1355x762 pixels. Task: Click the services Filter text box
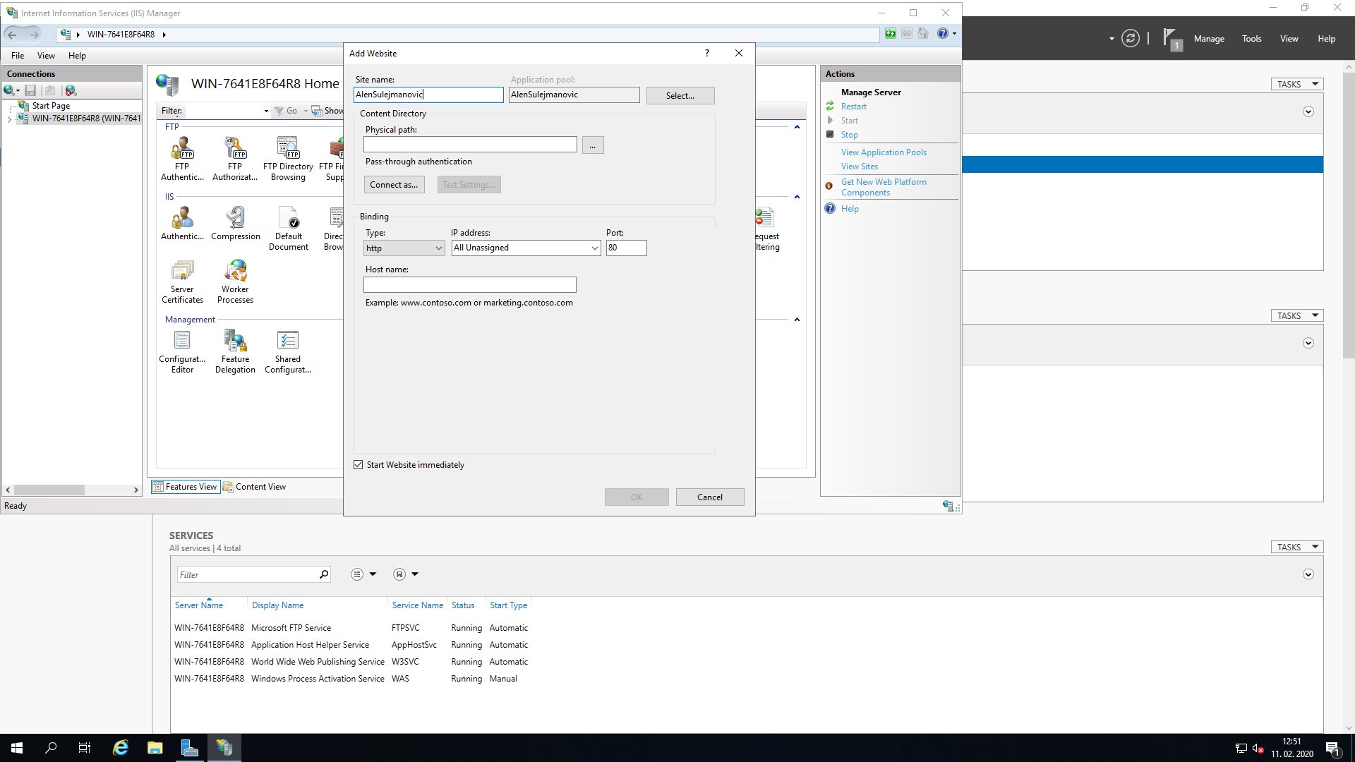(x=247, y=574)
